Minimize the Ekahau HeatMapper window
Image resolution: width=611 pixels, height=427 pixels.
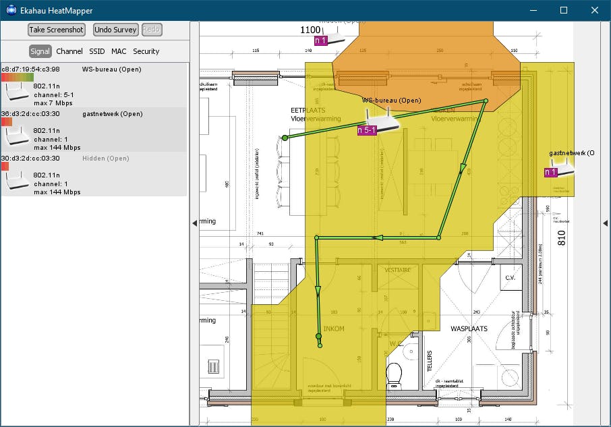point(533,10)
